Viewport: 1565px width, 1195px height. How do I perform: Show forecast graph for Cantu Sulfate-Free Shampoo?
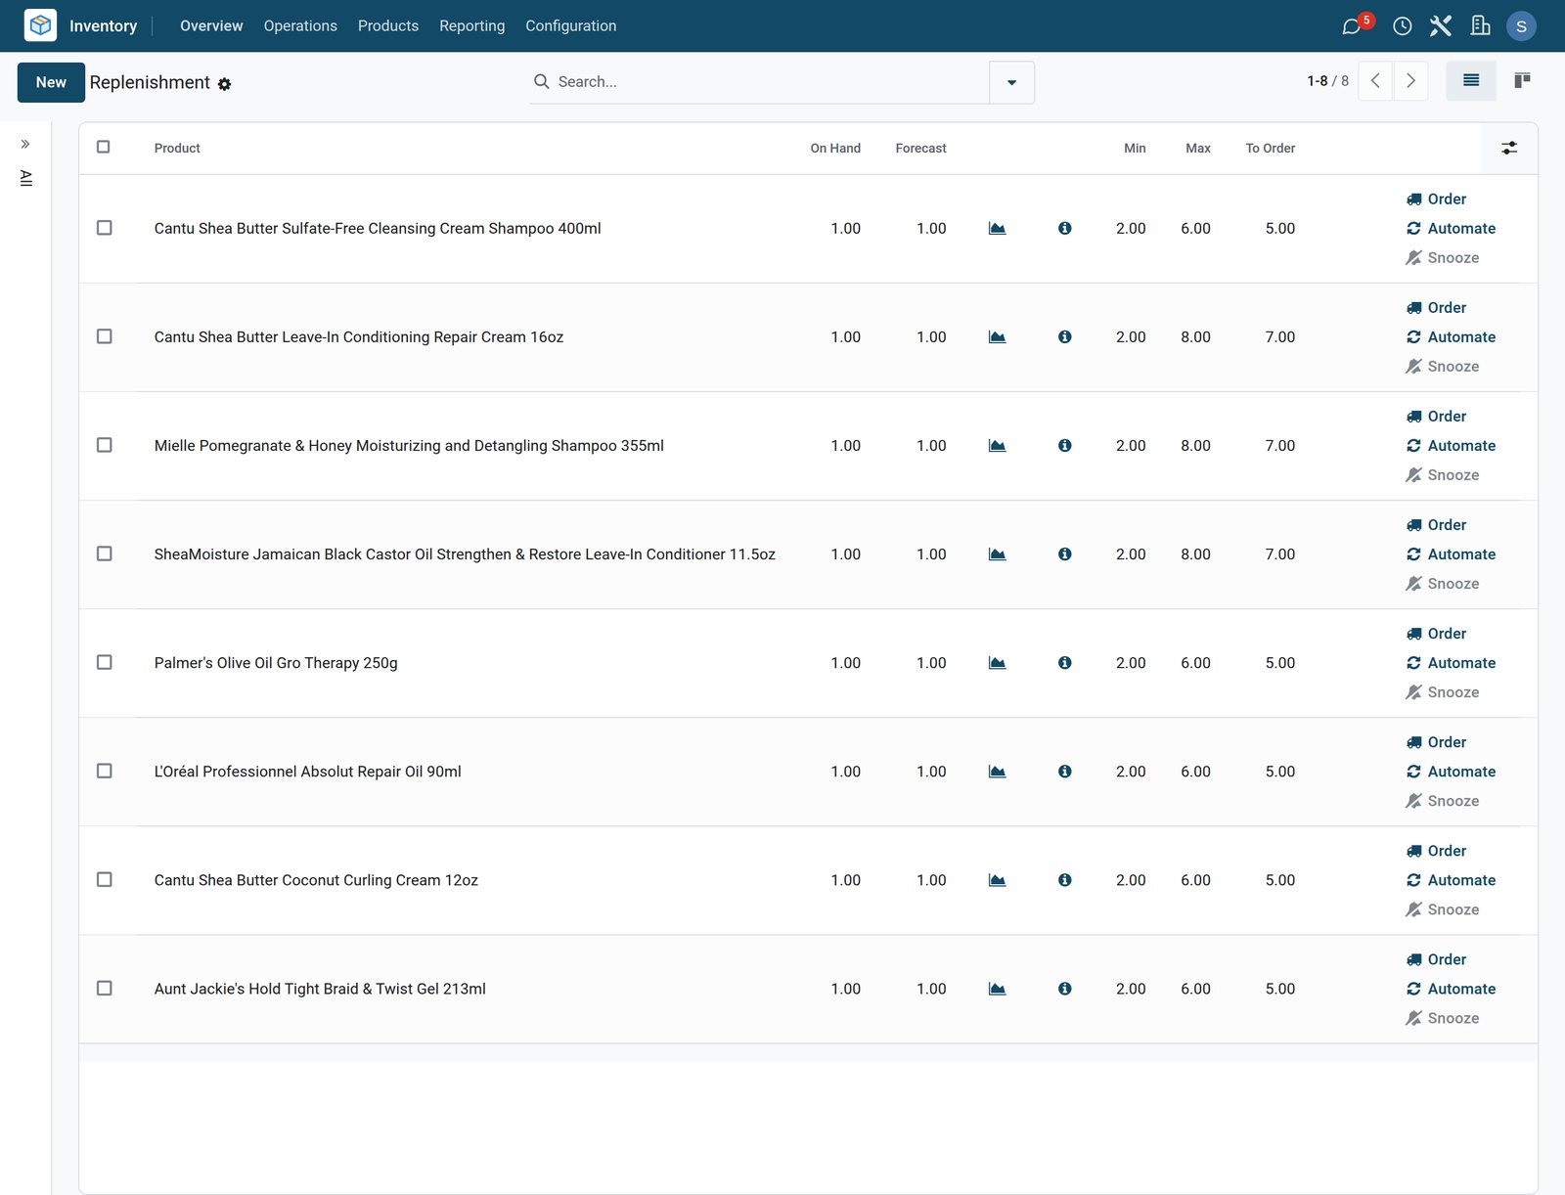click(997, 228)
